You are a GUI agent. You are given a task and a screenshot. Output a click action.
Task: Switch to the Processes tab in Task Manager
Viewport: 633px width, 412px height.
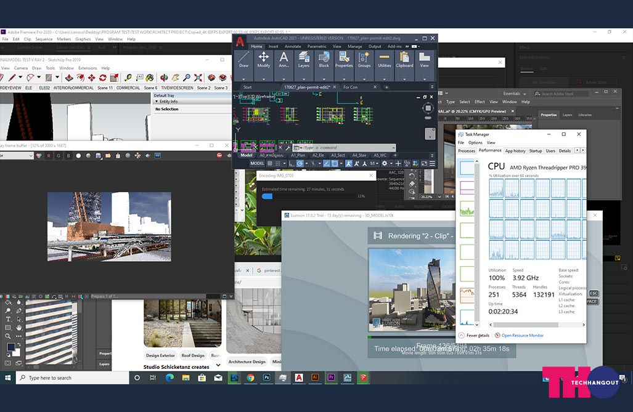pyautogui.click(x=466, y=150)
